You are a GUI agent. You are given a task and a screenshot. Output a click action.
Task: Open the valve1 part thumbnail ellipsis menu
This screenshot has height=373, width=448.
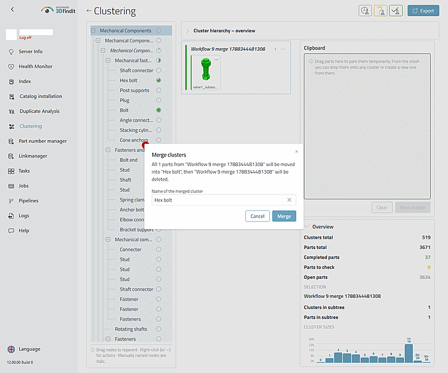pos(216,59)
